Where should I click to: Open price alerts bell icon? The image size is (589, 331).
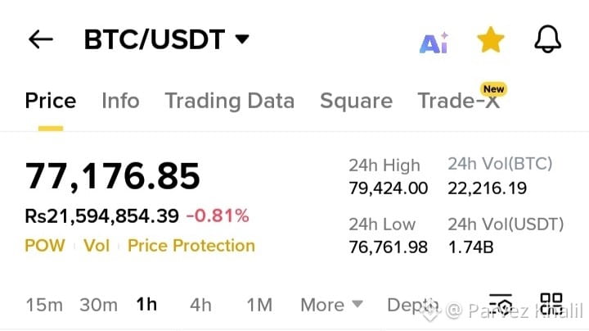pos(547,39)
